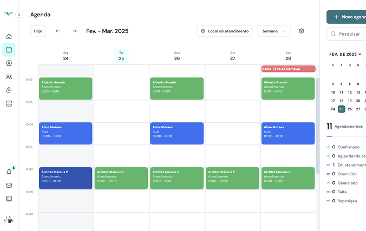Open the book guide sidebar icon
The height and width of the screenshot is (231, 366).
click(x=9, y=199)
